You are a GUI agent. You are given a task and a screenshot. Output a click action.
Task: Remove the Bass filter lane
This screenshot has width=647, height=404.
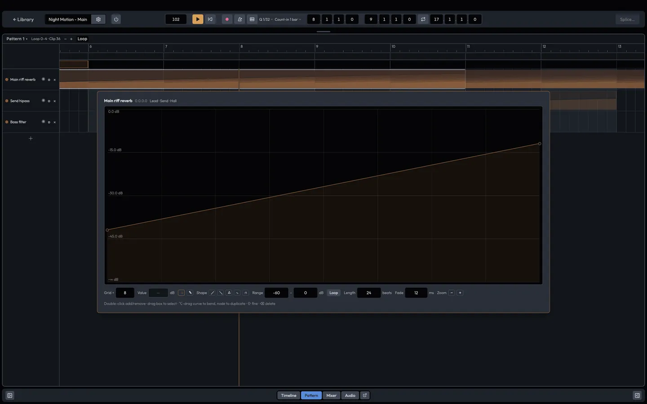pyautogui.click(x=55, y=122)
